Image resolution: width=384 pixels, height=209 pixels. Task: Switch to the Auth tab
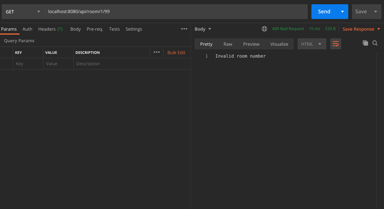coord(28,29)
